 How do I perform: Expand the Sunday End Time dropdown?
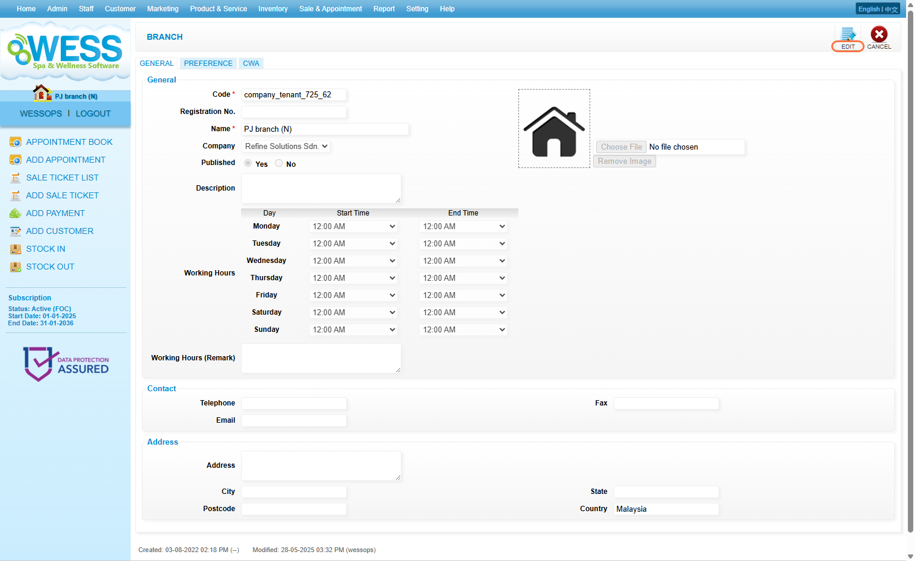[x=463, y=329]
